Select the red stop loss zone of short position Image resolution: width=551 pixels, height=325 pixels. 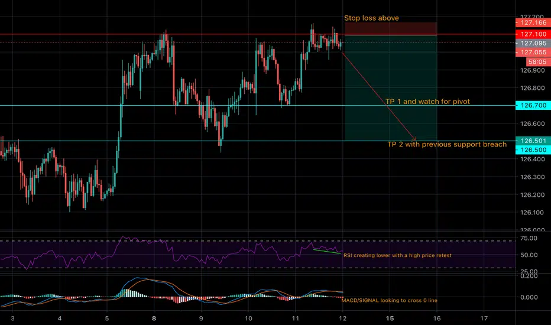tap(391, 29)
